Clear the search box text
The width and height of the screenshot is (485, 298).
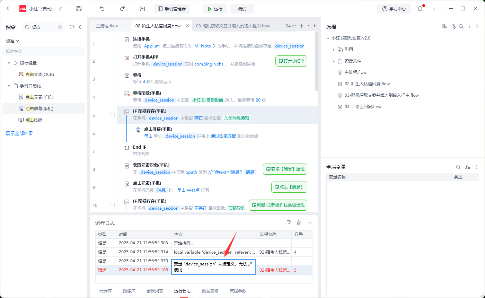60,27
